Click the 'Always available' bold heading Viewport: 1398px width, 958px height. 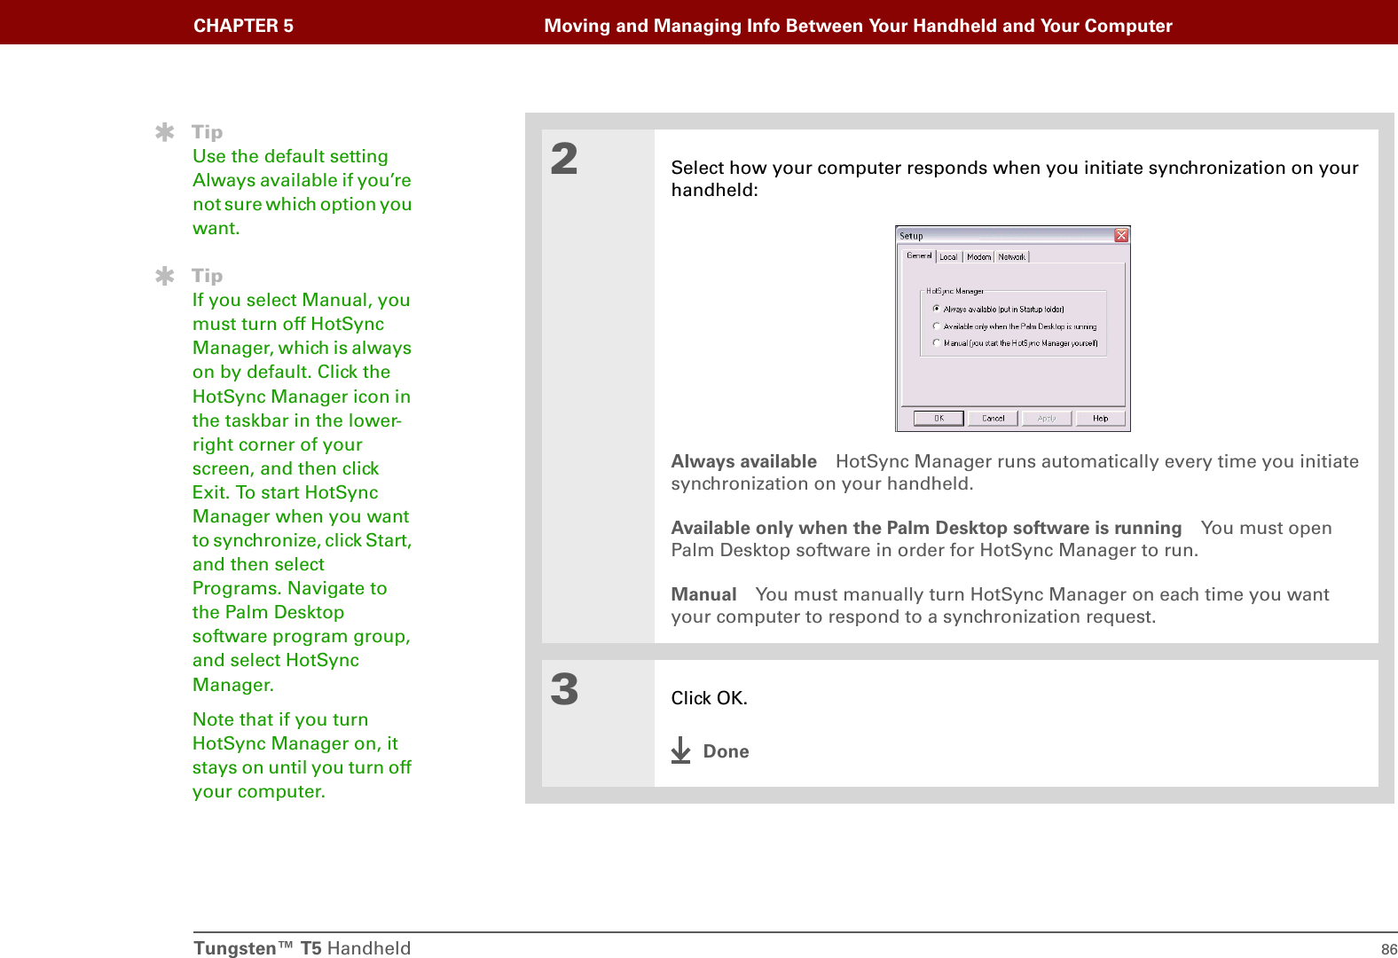743,461
